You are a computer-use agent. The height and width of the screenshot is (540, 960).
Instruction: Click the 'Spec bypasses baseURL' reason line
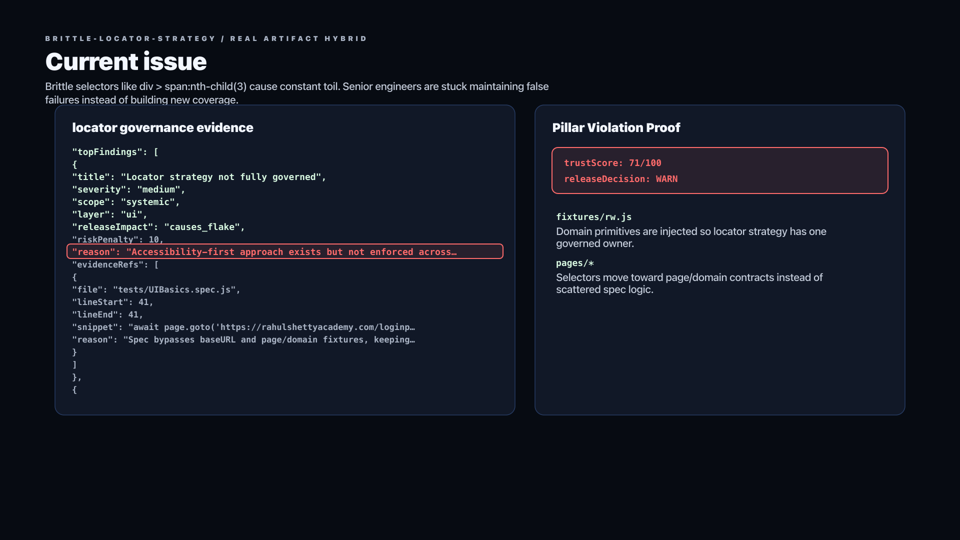(x=243, y=339)
